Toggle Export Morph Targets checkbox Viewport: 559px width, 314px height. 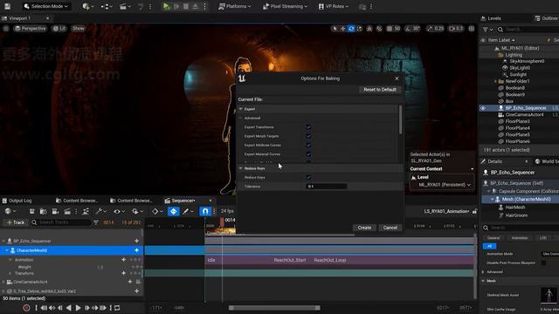[308, 136]
